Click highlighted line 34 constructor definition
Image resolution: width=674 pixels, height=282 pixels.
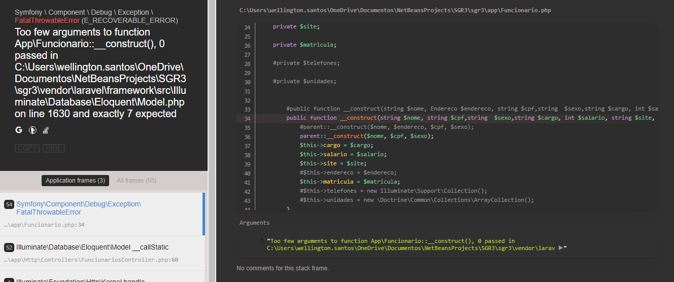click(x=448, y=118)
